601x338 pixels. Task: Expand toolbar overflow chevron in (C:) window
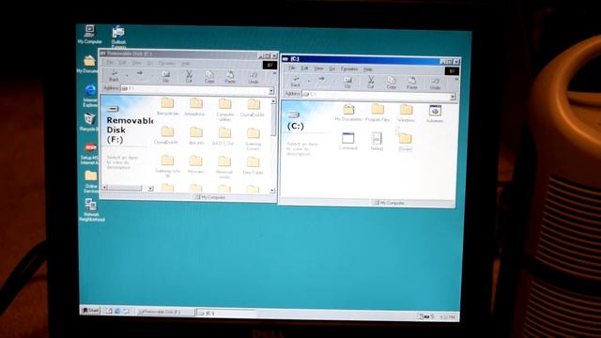pyautogui.click(x=456, y=79)
